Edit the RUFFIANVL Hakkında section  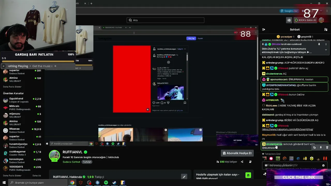pyautogui.click(x=184, y=177)
